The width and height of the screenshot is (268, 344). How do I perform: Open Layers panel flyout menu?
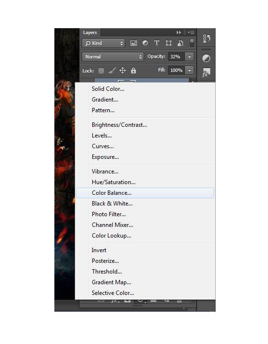pyautogui.click(x=191, y=32)
